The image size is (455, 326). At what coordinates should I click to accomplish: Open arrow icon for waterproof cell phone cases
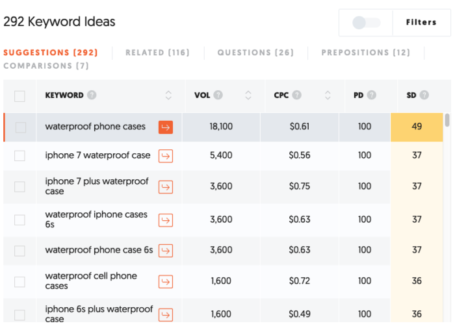pyautogui.click(x=166, y=282)
